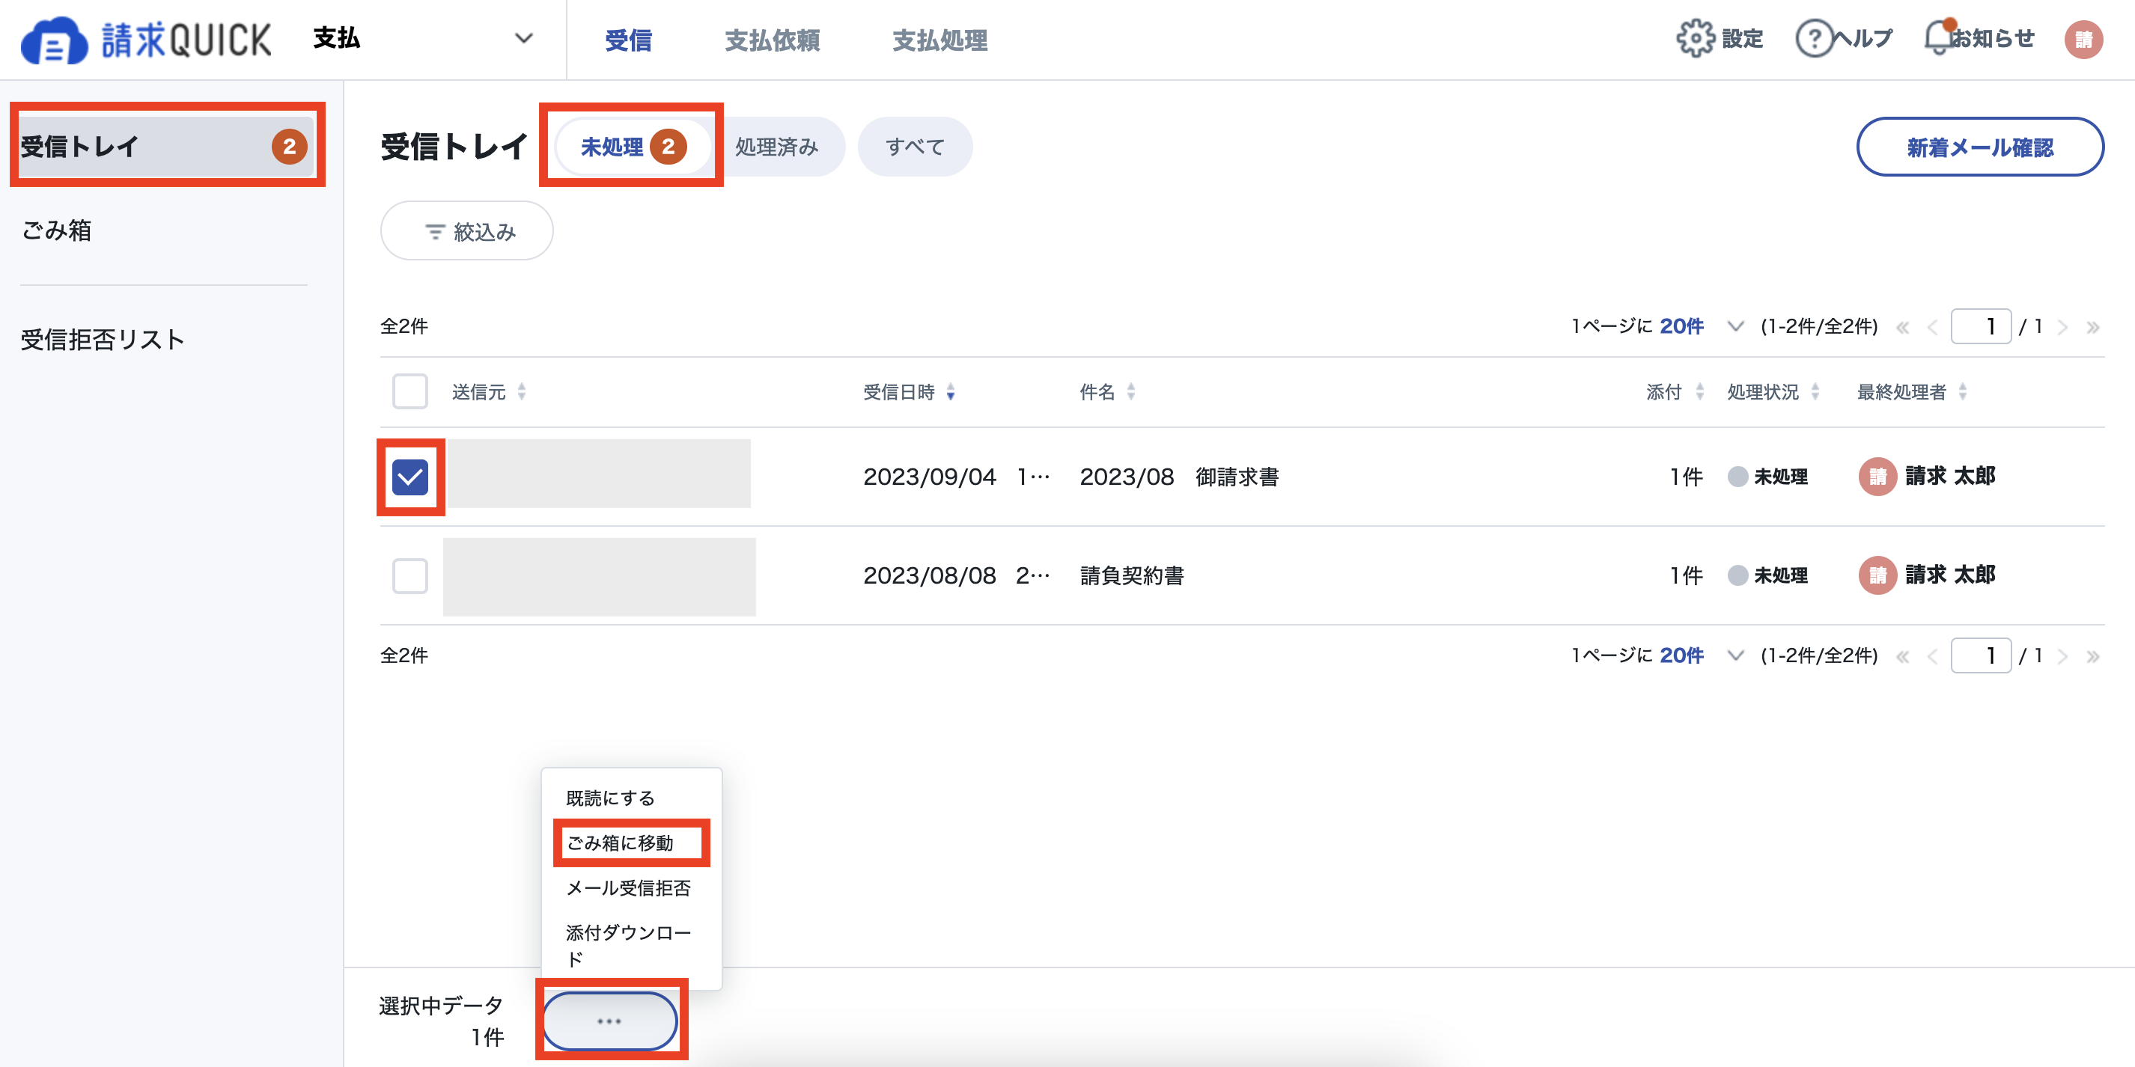The height and width of the screenshot is (1067, 2135).
Task: Switch to the 支払処理 top tab
Action: (940, 40)
